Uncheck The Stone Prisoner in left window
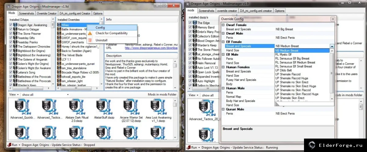Screen dimensions: 367x152 (x=11, y=34)
